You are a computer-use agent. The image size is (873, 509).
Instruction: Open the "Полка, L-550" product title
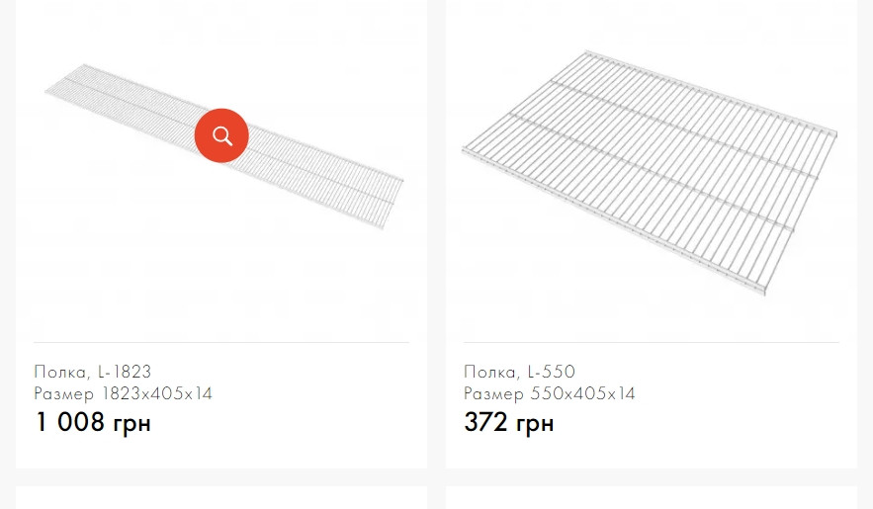pos(519,372)
